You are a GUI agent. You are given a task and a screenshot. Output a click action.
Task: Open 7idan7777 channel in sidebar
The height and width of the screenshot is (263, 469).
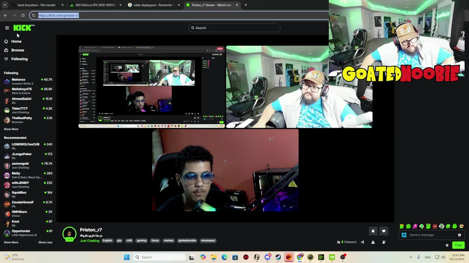[x=28, y=110]
